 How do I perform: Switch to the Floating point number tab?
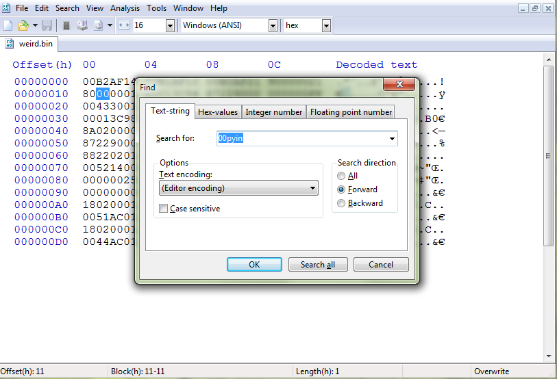351,112
